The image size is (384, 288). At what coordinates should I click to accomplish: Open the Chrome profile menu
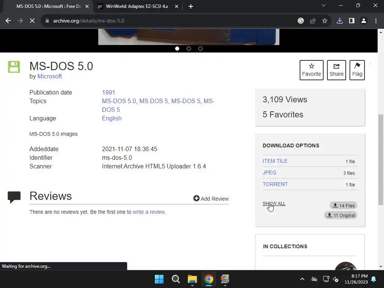point(364,21)
